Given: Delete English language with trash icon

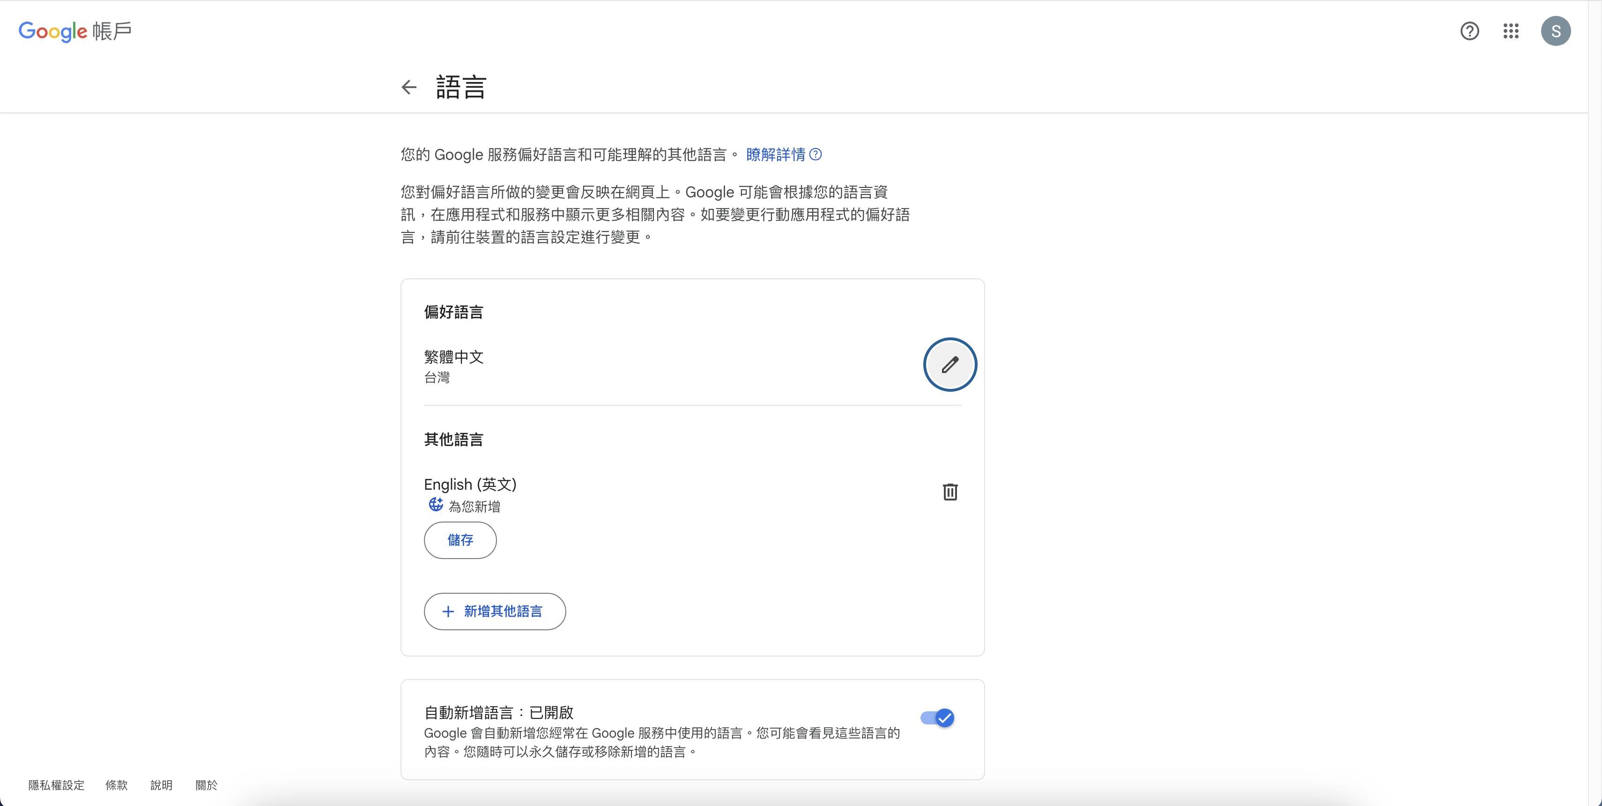Looking at the screenshot, I should point(949,492).
